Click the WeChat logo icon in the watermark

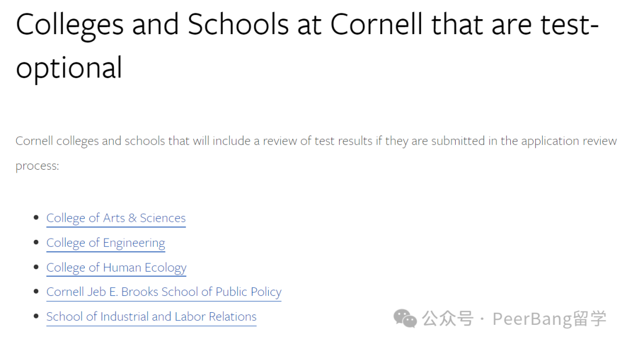405,319
